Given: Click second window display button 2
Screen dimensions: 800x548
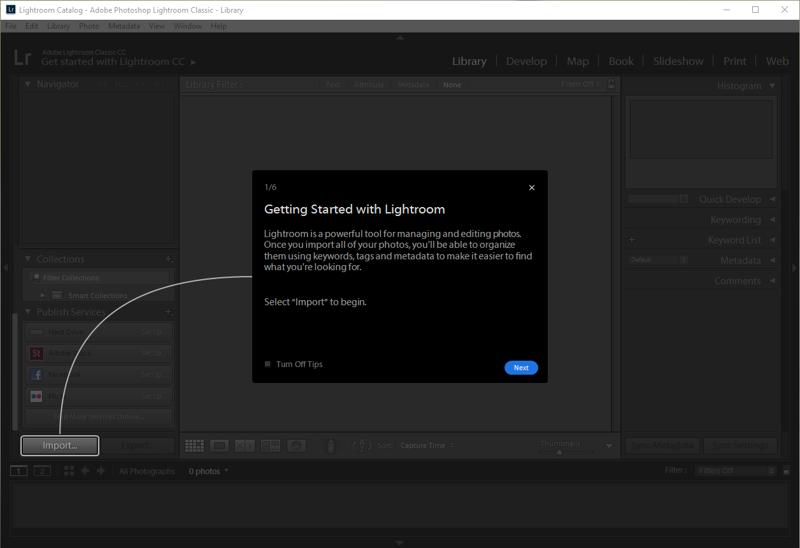Looking at the screenshot, I should (42, 471).
